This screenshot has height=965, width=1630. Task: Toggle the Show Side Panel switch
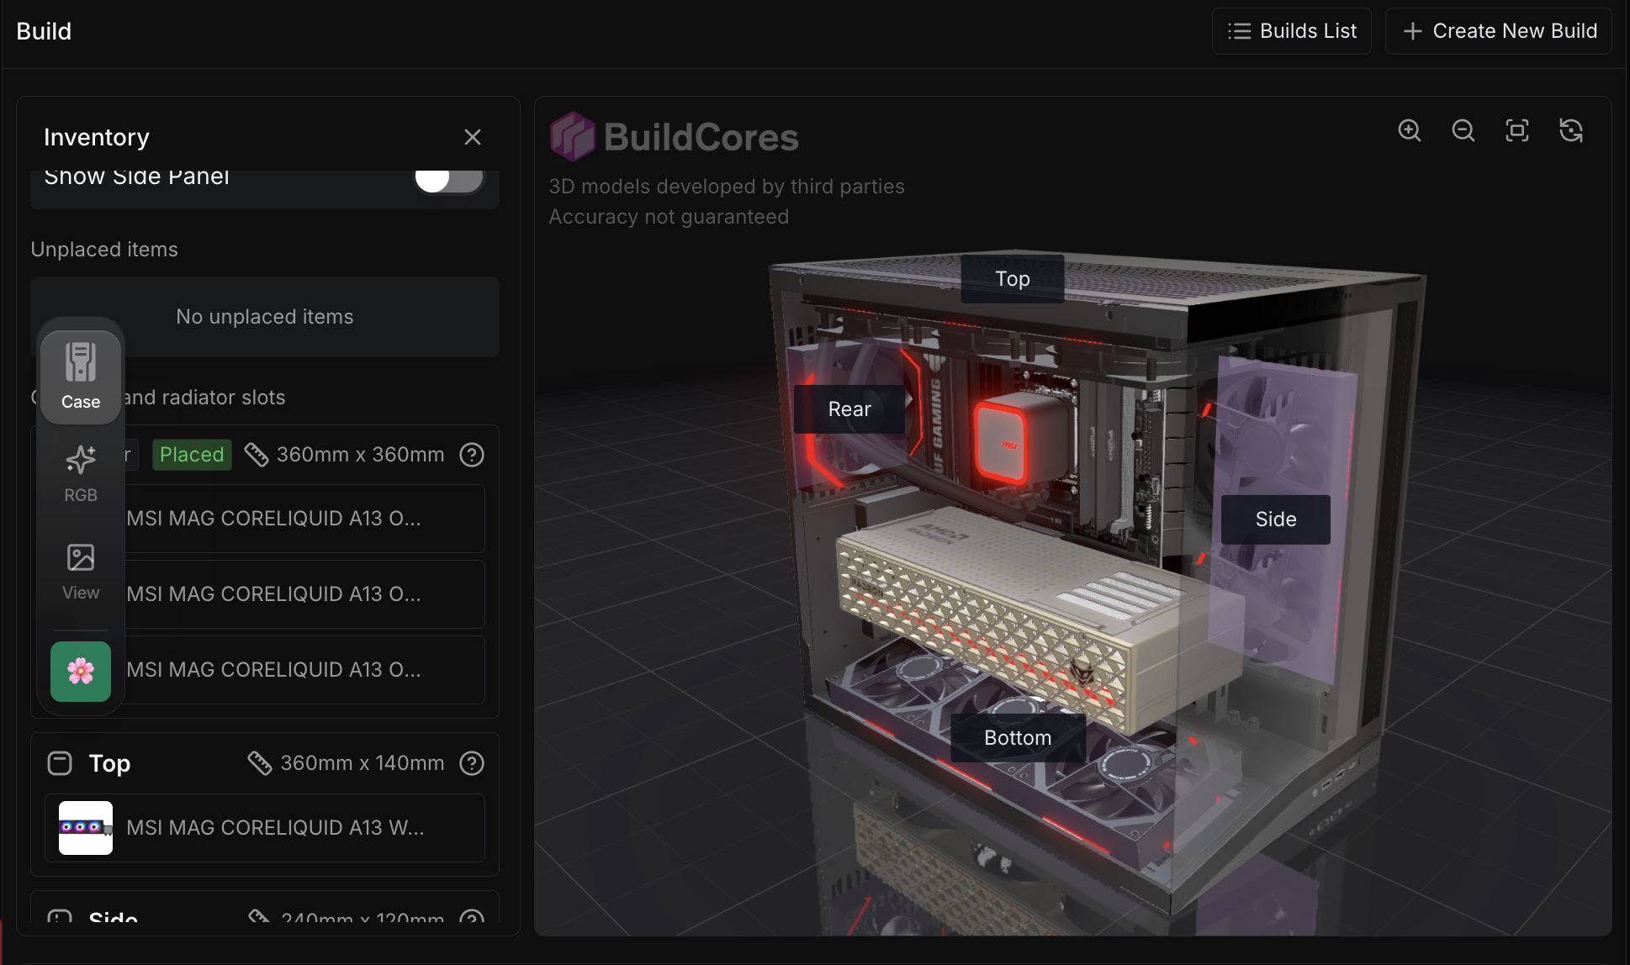pos(448,178)
